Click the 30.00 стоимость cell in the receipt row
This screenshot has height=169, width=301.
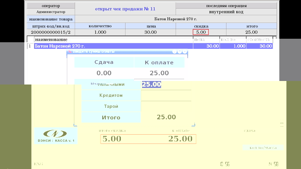click(x=259, y=46)
